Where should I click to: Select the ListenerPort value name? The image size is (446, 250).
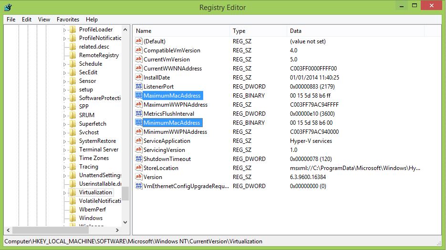coord(158,86)
